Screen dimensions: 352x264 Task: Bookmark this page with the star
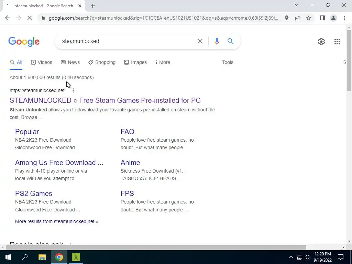pyautogui.click(x=309, y=18)
